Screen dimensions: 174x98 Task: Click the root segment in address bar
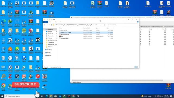coord(95,25)
